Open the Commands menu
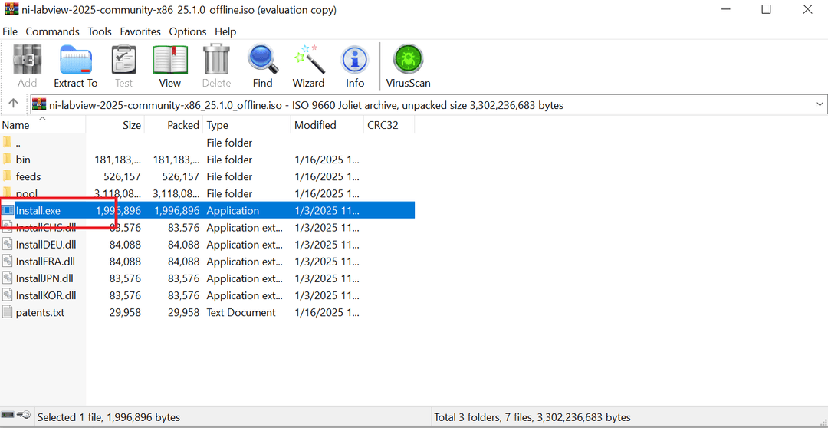This screenshot has width=828, height=428. [52, 31]
